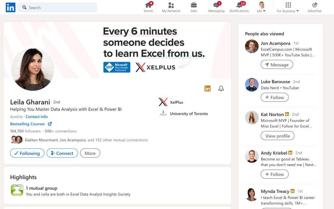Open Mynda Treacy's profile name

pyautogui.click(x=275, y=191)
